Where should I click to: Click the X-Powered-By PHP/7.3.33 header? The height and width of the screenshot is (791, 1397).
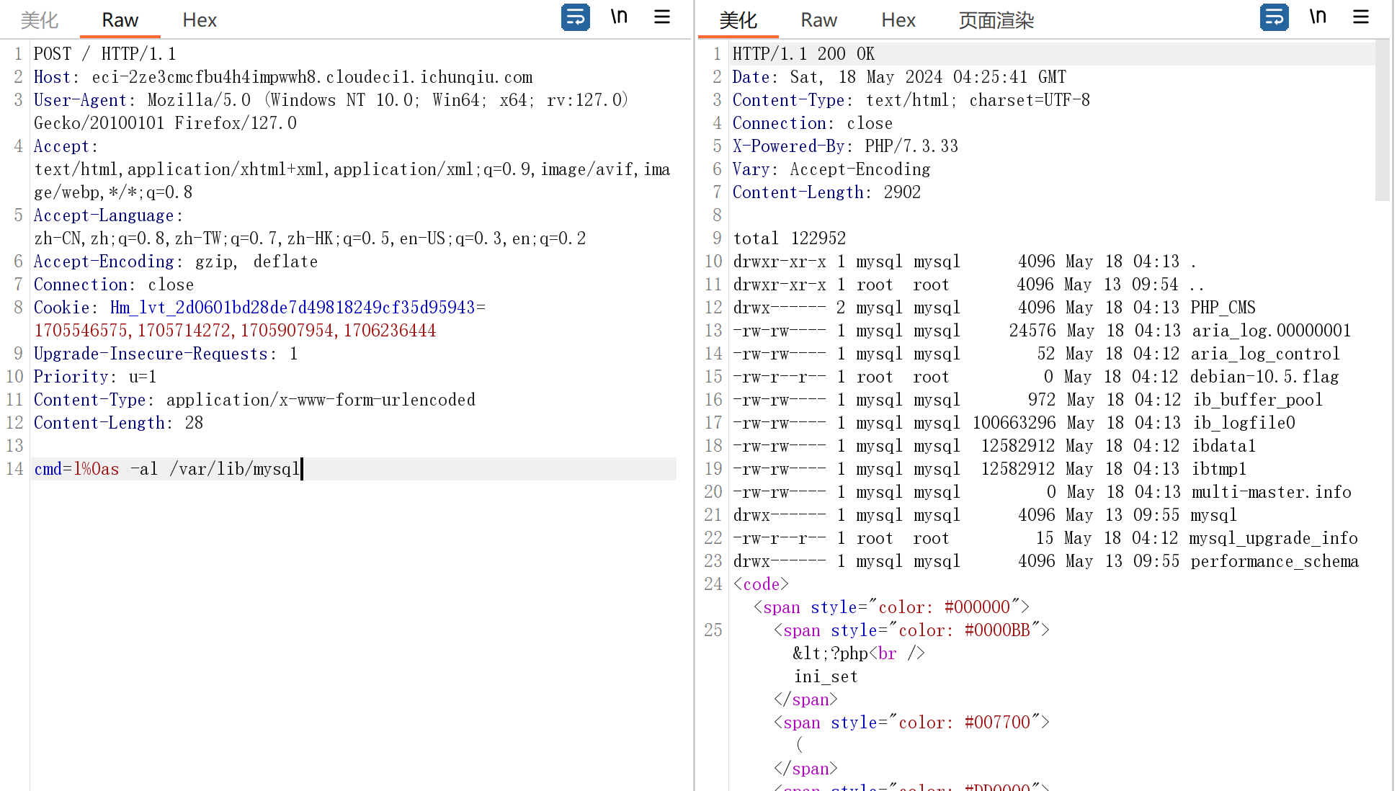tap(846, 146)
